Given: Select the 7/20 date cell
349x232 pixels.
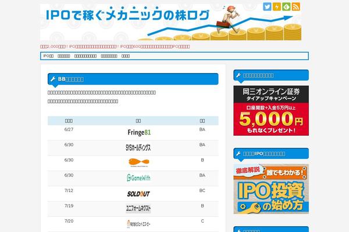Looking at the screenshot, I should [x=69, y=221].
